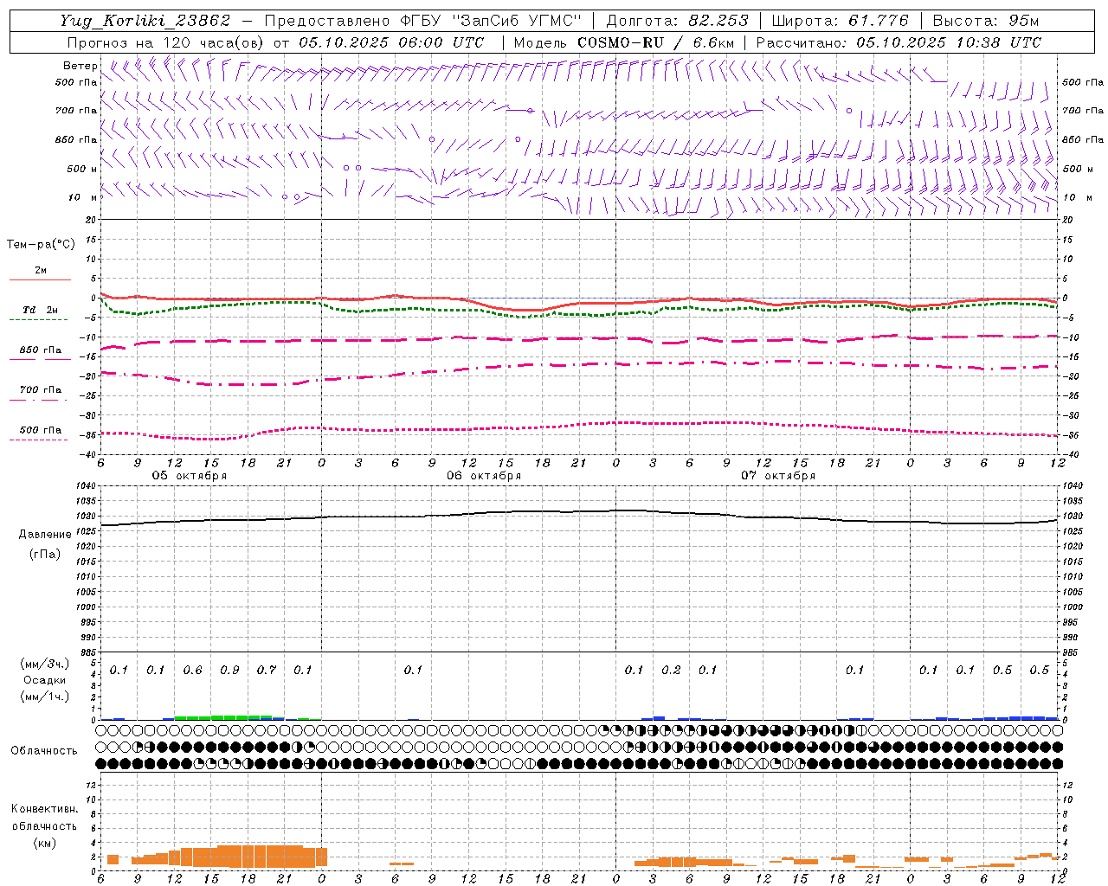Select the Осадки precipitation label

coord(45,680)
